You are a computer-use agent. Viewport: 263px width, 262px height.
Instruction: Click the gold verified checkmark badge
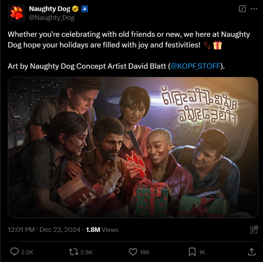75,9
